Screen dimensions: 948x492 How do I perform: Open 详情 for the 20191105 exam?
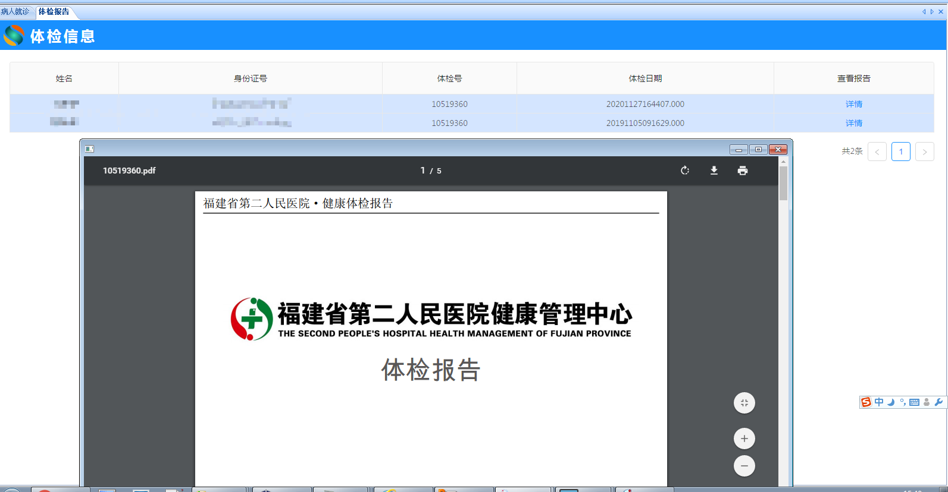point(854,123)
